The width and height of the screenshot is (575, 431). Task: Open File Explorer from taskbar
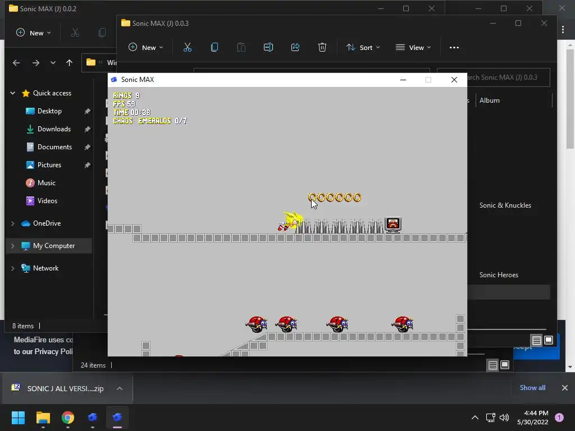(43, 418)
